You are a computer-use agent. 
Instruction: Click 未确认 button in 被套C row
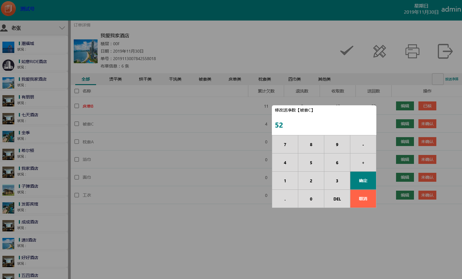[427, 124]
